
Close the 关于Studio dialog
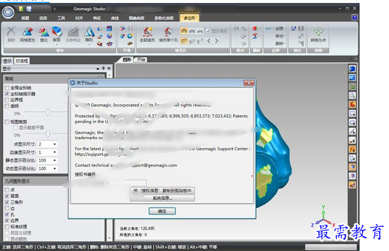click(x=249, y=83)
